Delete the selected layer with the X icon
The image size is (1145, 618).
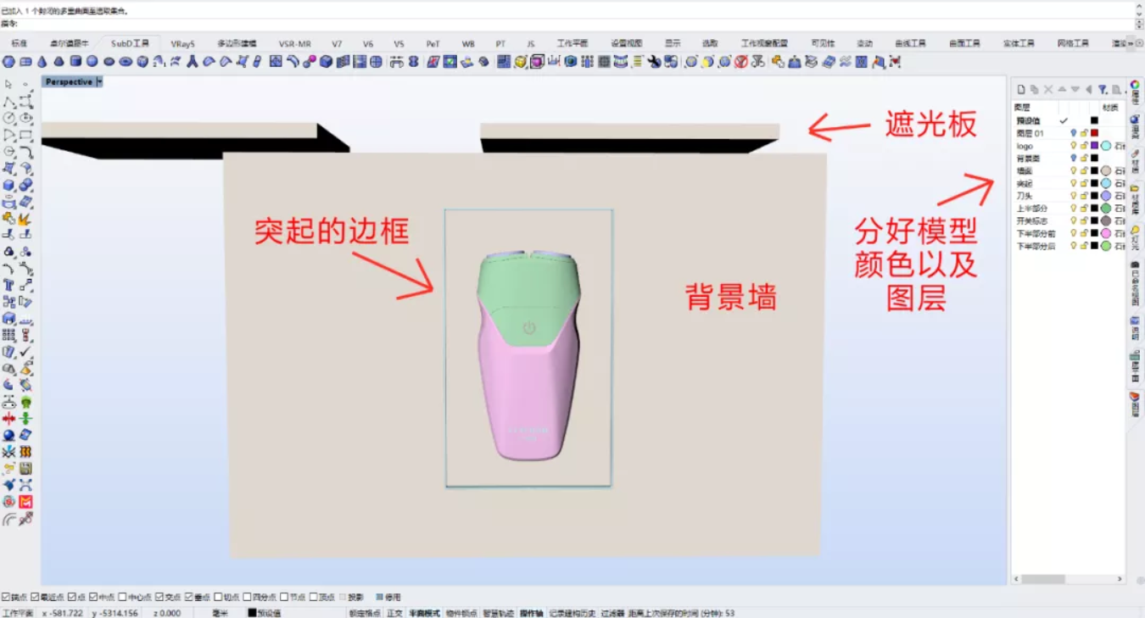tap(1048, 89)
